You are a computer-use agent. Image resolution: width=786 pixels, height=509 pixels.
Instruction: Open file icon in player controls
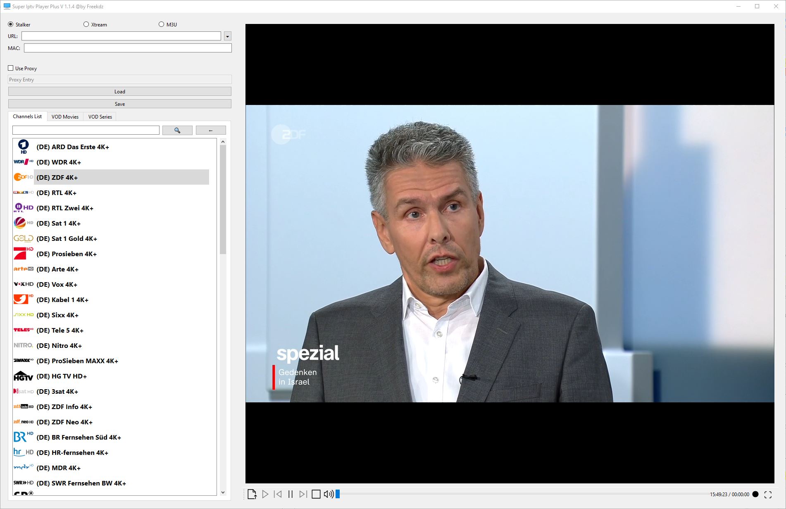click(x=252, y=494)
